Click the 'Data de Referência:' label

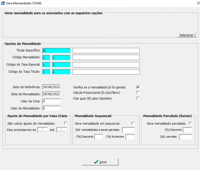tap(26, 87)
